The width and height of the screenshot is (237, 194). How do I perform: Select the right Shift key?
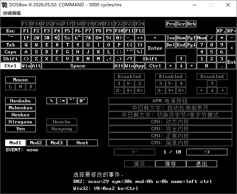tap(150, 59)
